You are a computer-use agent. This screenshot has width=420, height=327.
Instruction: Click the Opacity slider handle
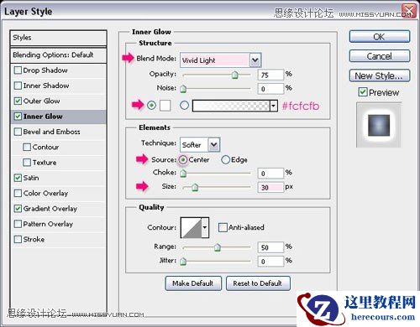pyautogui.click(x=234, y=75)
